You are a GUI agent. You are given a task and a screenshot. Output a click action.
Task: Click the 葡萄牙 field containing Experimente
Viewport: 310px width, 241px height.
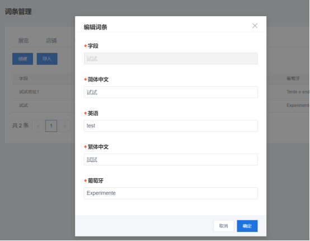coord(171,193)
